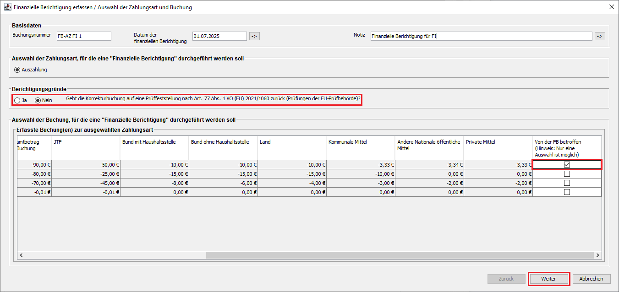Click into the Buchungsnummer input field
Viewport: 619px width, 292px height.
tap(83, 36)
